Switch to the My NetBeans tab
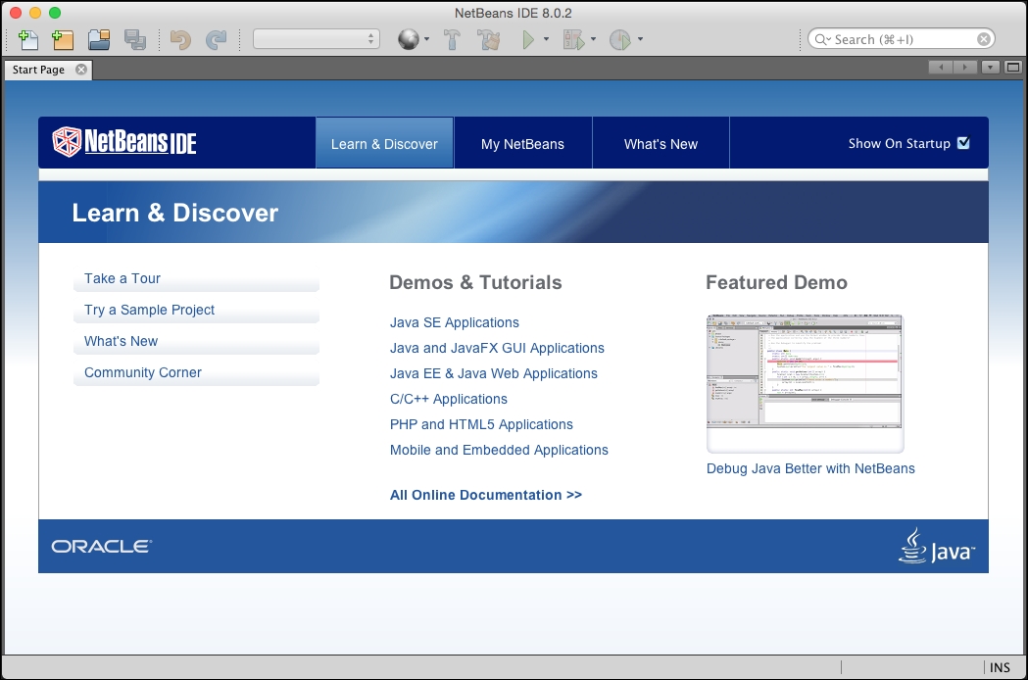The height and width of the screenshot is (680, 1028). pos(522,142)
